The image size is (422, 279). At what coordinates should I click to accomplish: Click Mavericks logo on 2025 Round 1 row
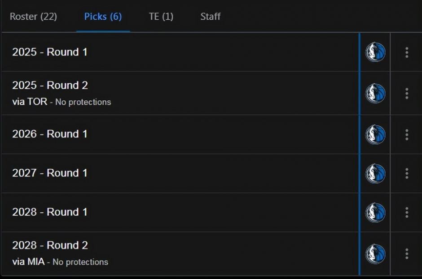[x=375, y=52]
